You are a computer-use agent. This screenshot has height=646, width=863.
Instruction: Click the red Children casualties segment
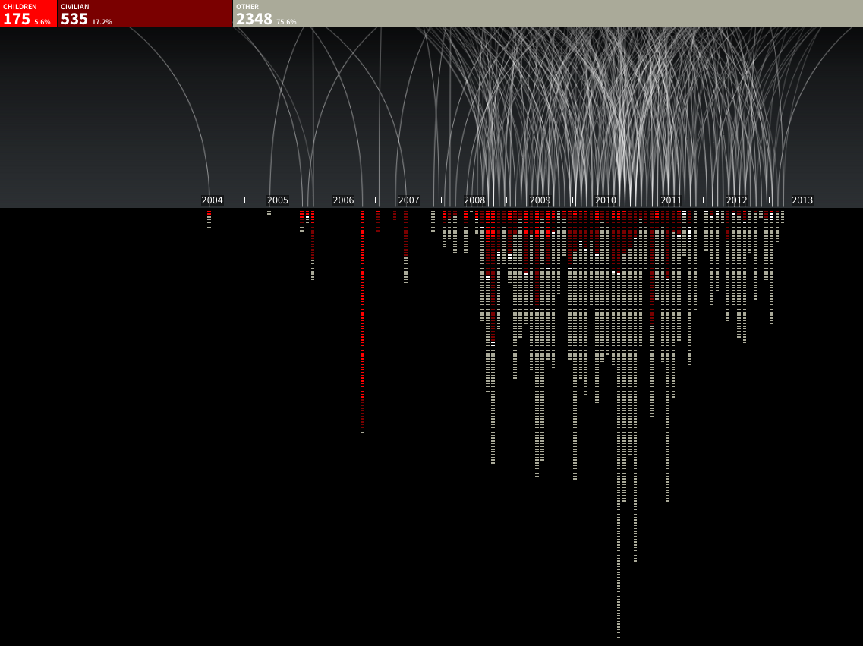click(x=28, y=14)
